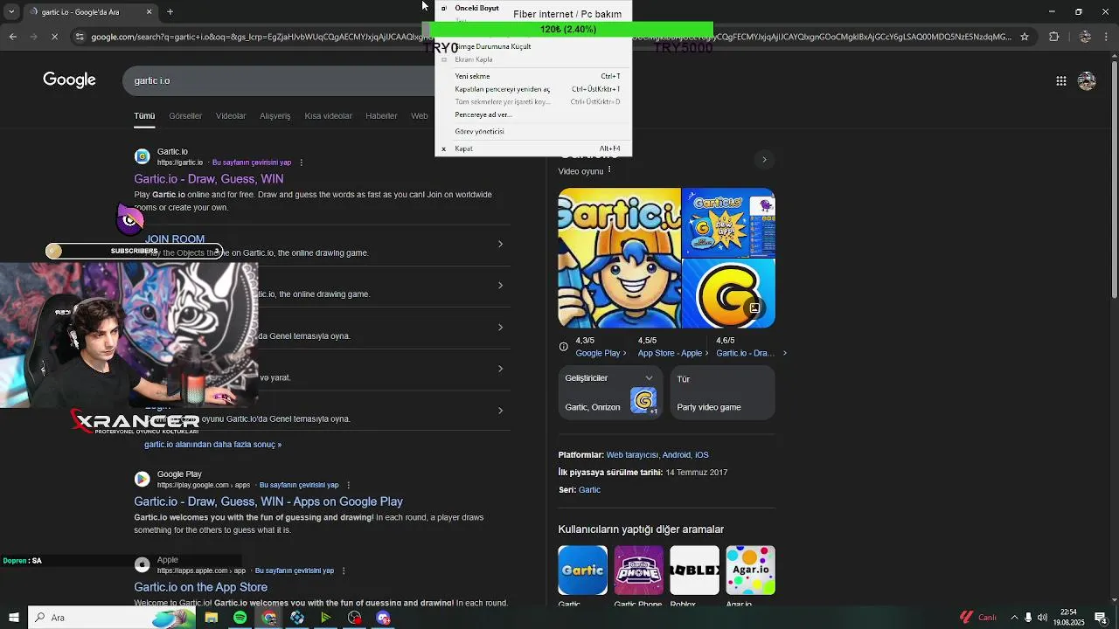Show more results from gartic.io domain
Screen dimensions: 1119x629
(212, 445)
